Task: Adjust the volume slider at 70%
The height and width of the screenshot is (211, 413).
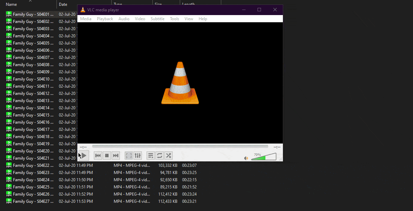Action: pos(264,157)
